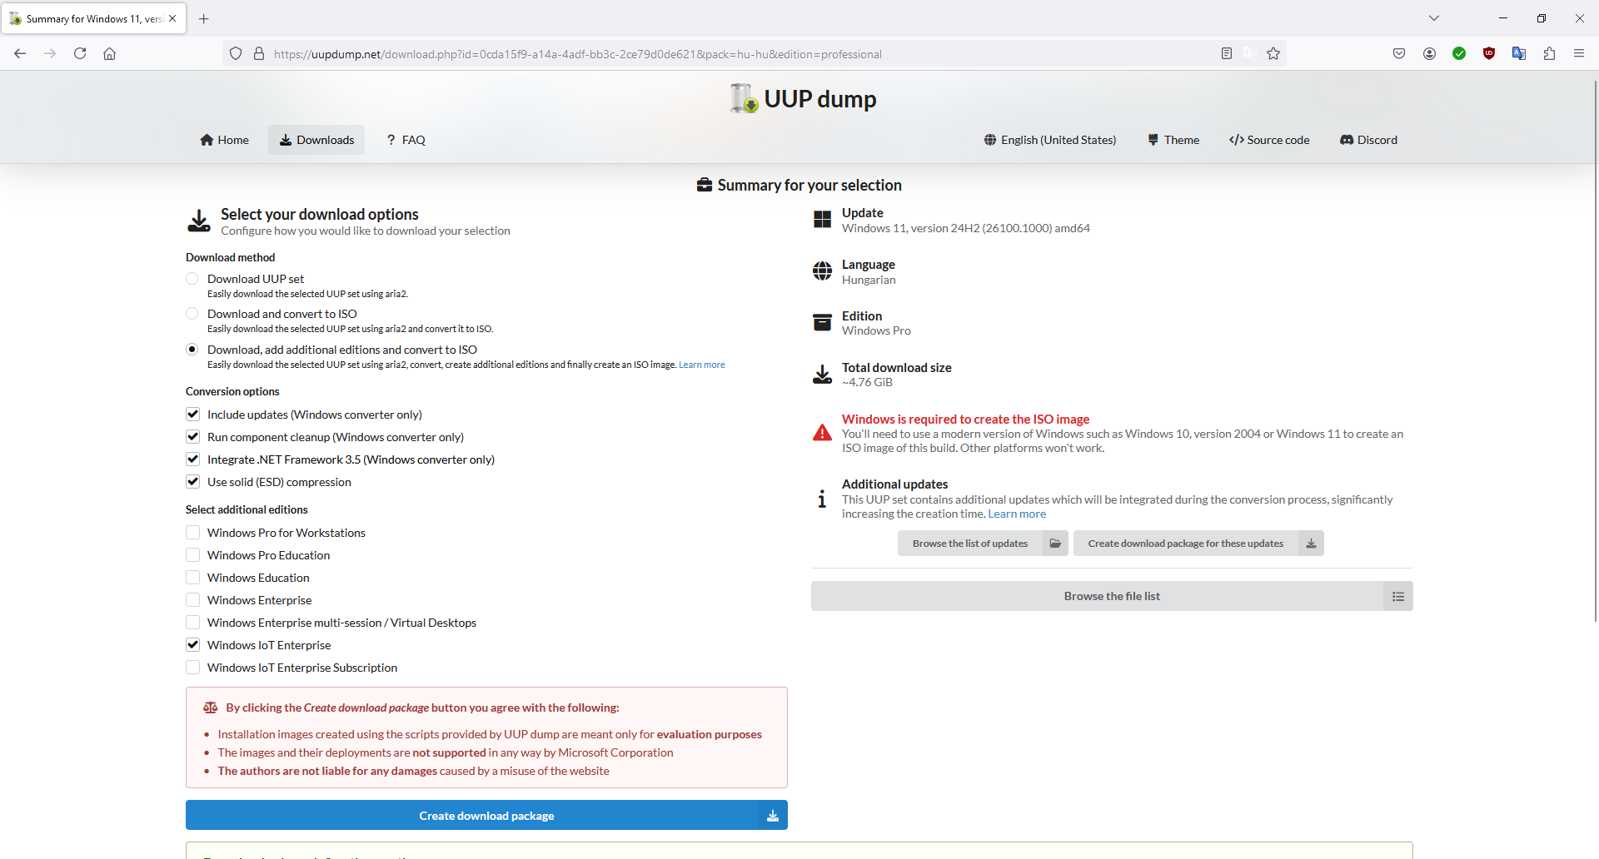Uncheck Use solid (ESD) compression

click(x=192, y=482)
